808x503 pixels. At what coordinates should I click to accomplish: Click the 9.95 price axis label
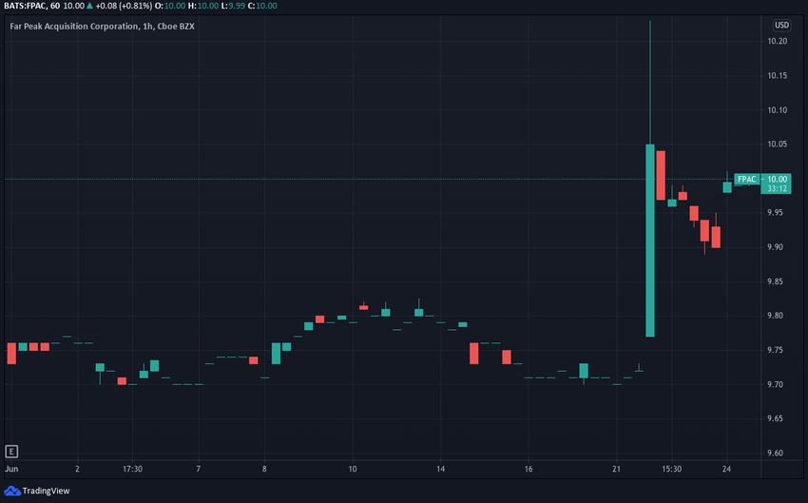click(x=775, y=212)
